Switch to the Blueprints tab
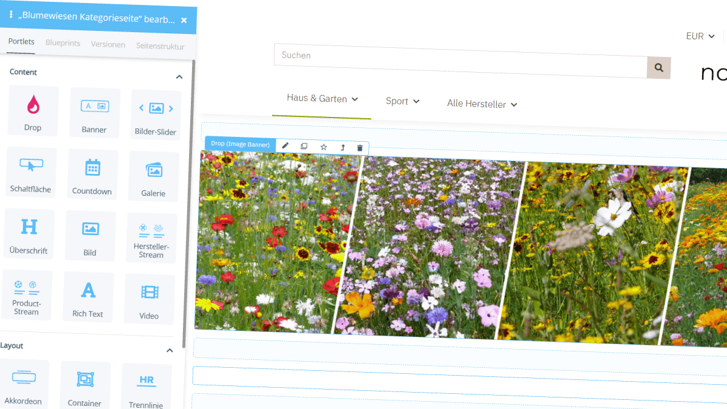Viewport: 727px width, 409px height. click(x=62, y=43)
